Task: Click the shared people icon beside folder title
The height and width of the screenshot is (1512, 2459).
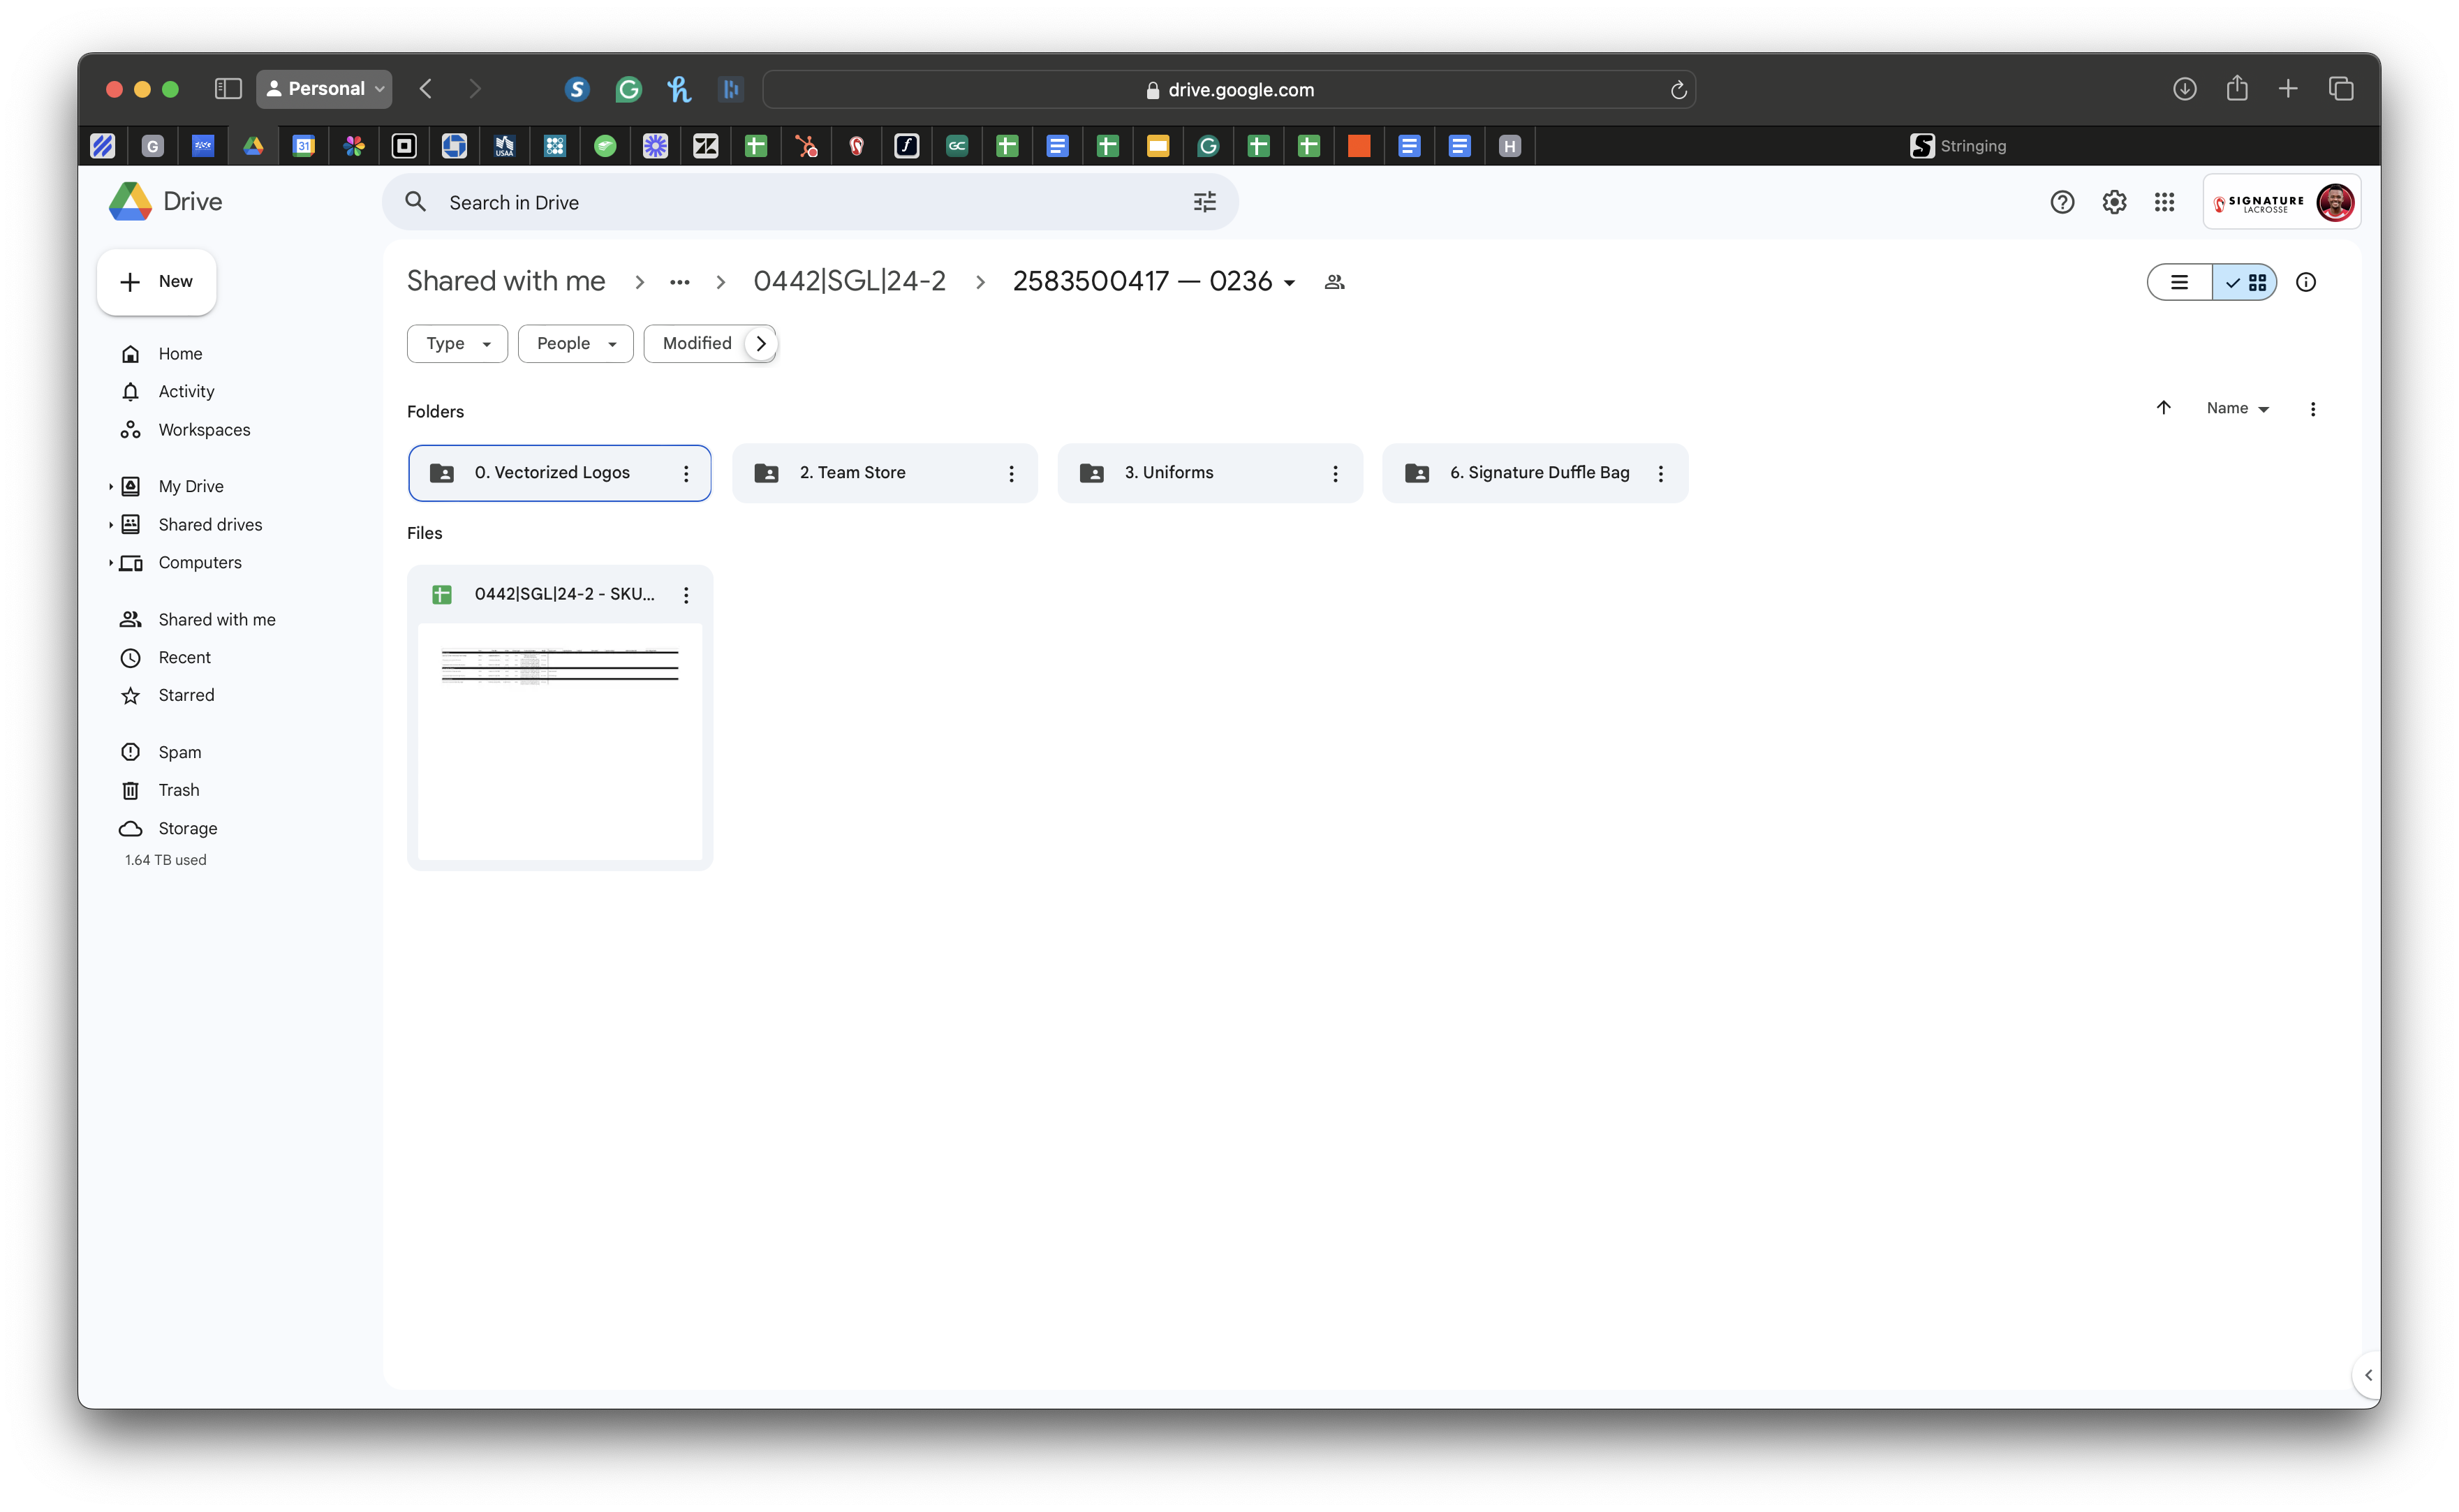Action: coord(1334,282)
